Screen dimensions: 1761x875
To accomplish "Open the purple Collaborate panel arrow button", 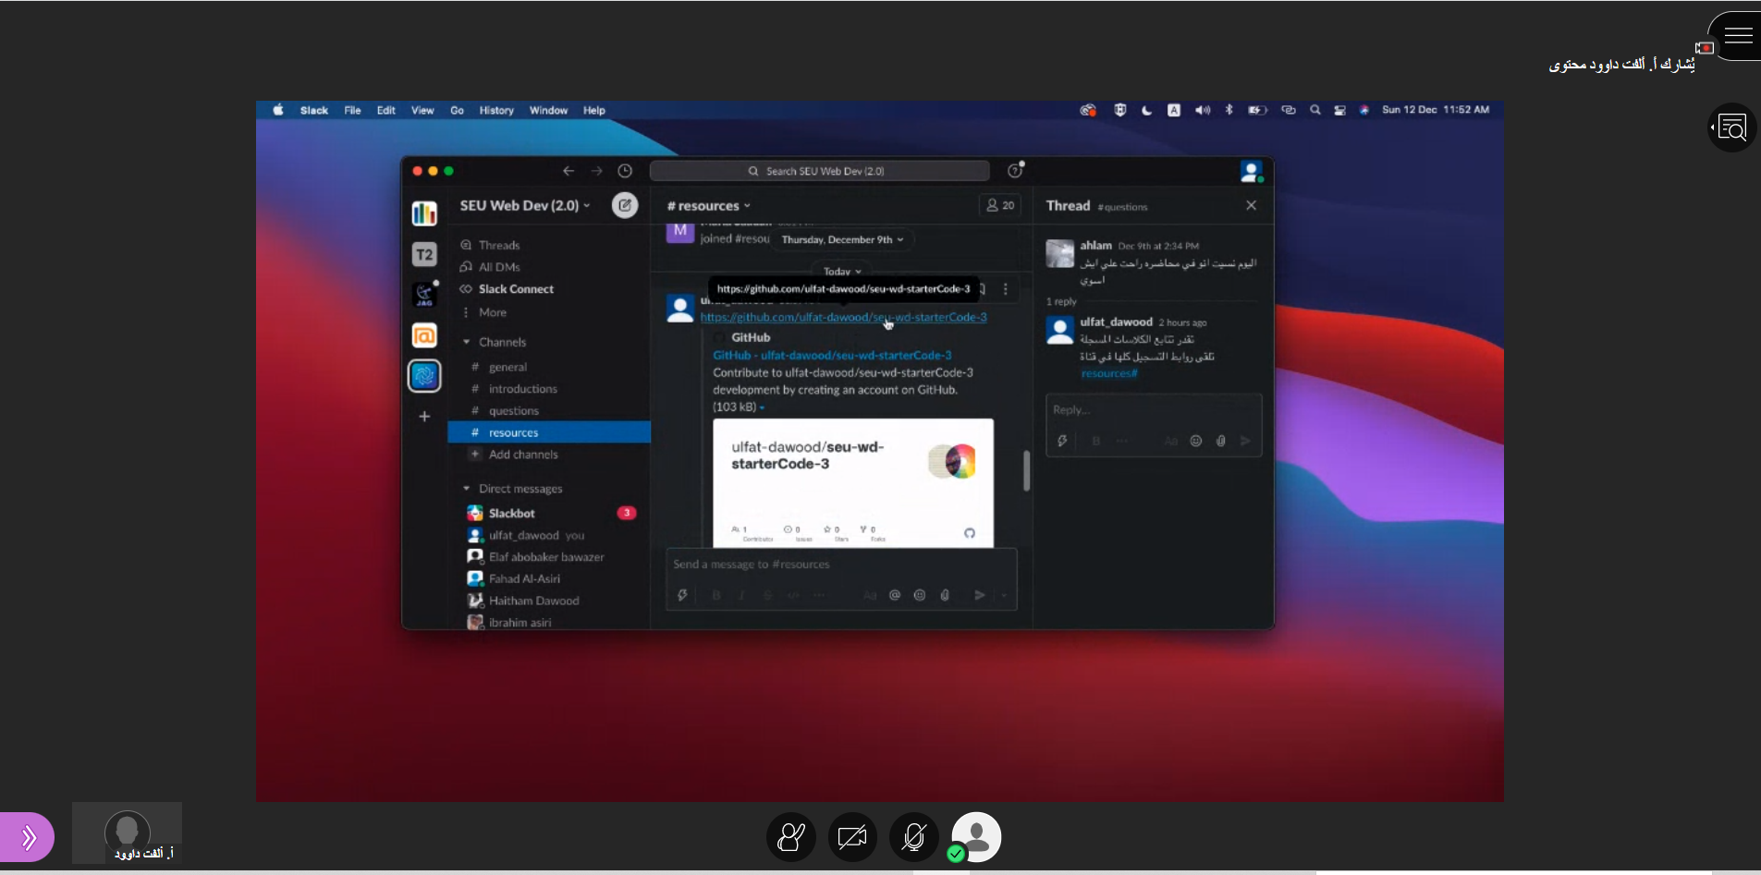I will (28, 837).
